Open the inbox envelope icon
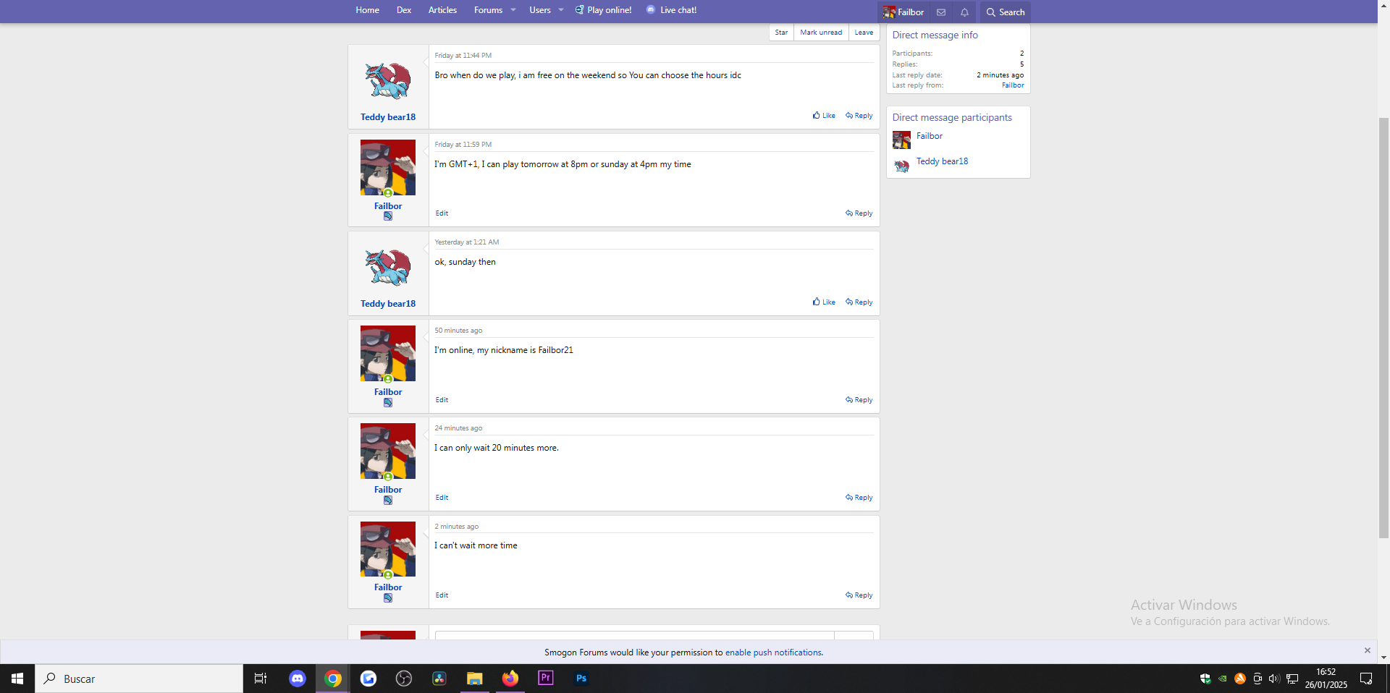Viewport: 1390px width, 693px height. [941, 12]
